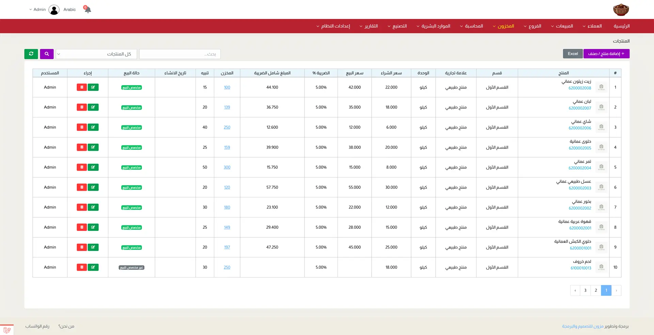Image resolution: width=654 pixels, height=335 pixels.
Task: Delete the تمر عماني product row
Action: point(82,167)
